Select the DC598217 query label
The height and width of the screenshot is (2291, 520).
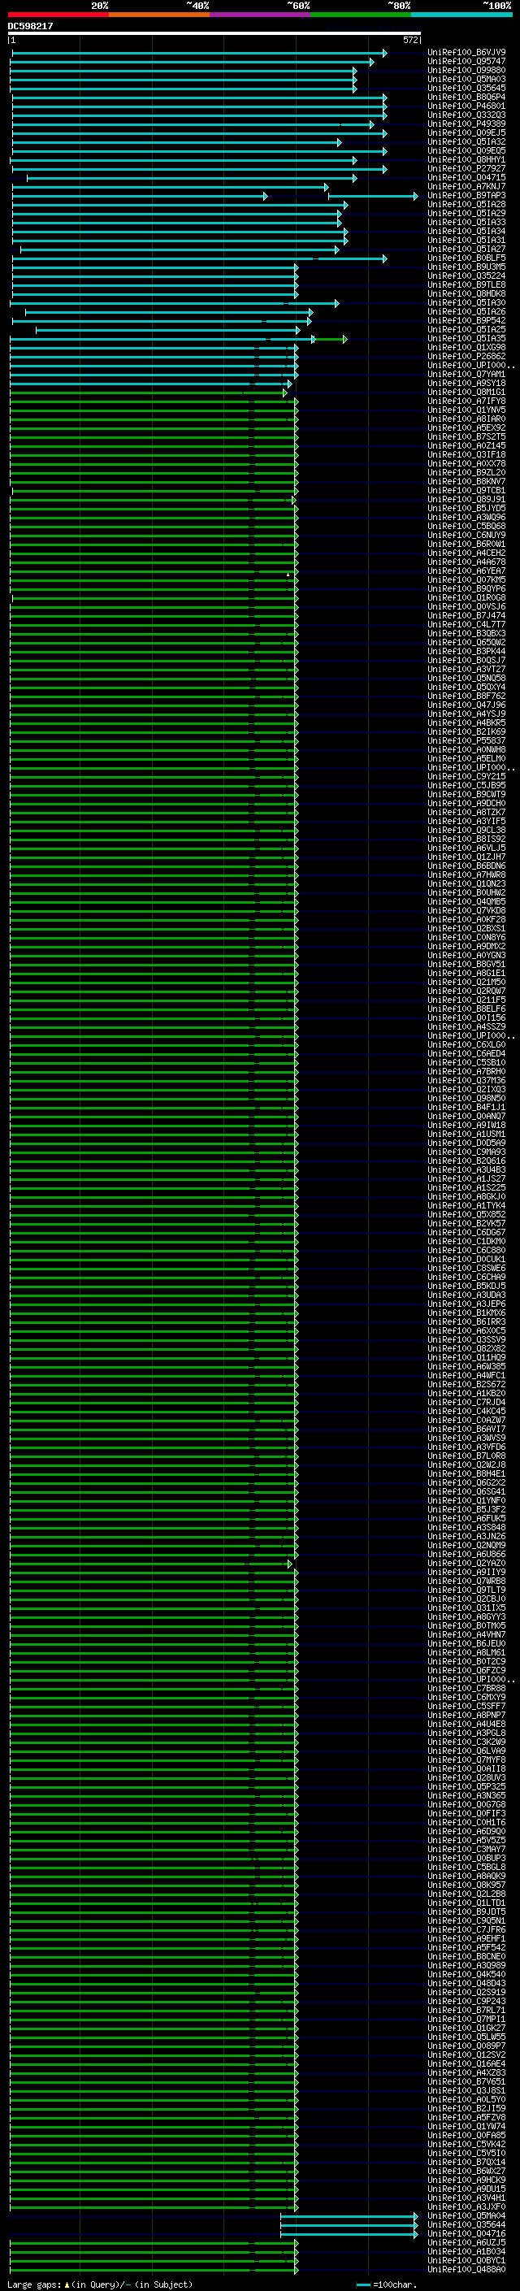coord(30,27)
